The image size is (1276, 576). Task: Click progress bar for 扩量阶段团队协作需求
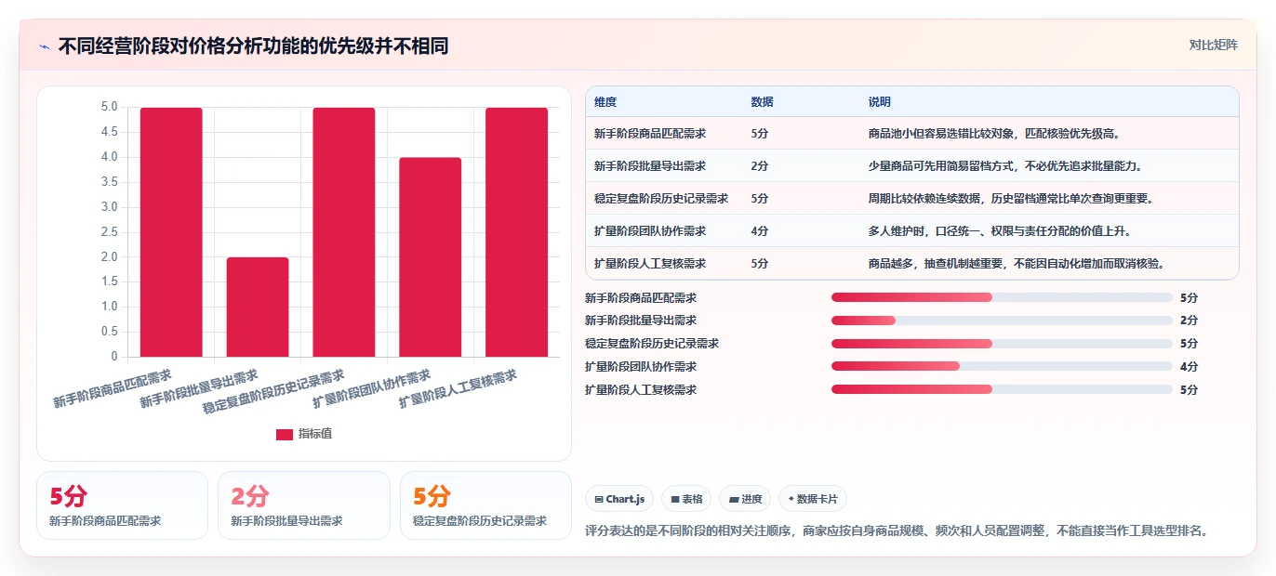(1002, 367)
